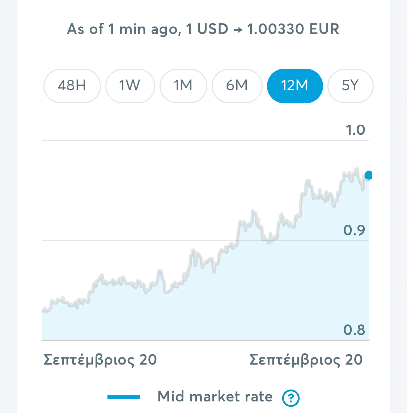Select the 48H time range
This screenshot has width=407, height=413.
(x=72, y=86)
